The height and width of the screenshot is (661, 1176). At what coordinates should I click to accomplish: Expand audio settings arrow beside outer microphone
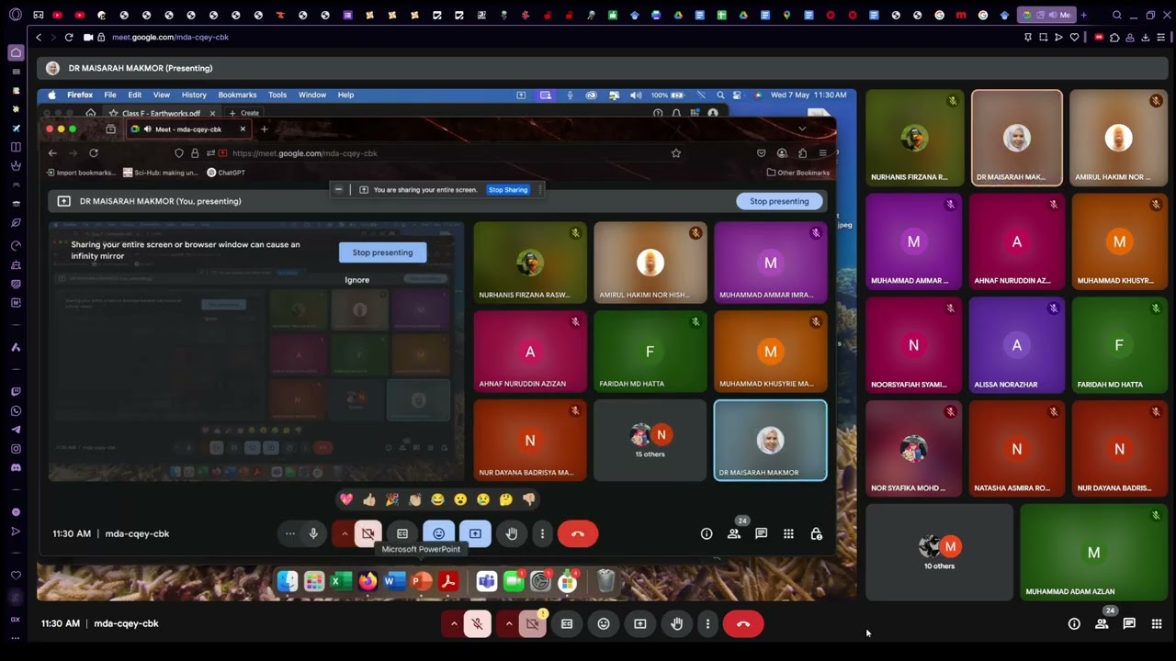[x=454, y=624]
